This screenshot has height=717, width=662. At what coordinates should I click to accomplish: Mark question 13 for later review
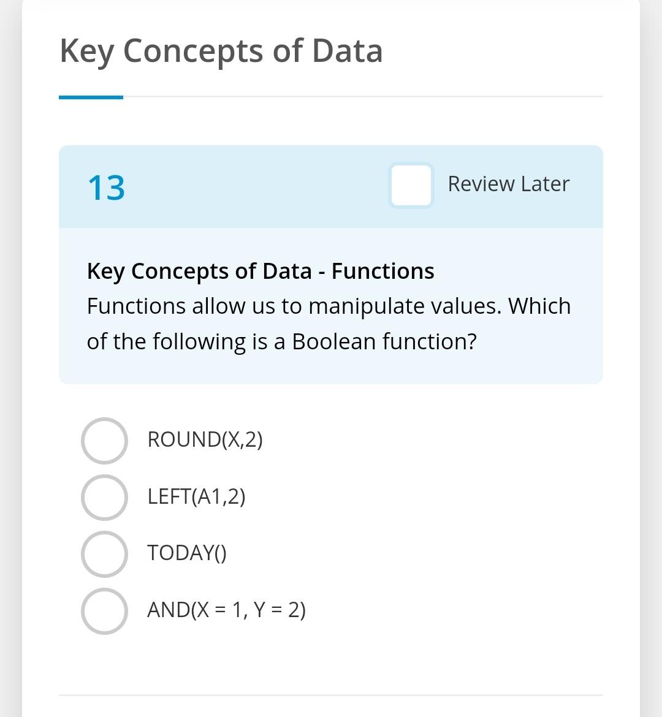[410, 186]
